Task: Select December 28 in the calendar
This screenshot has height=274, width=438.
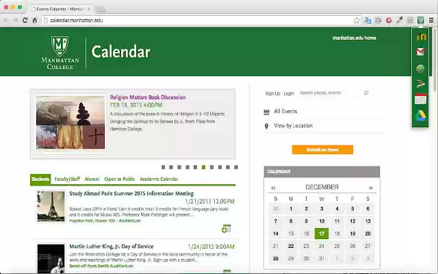Action: point(276,258)
